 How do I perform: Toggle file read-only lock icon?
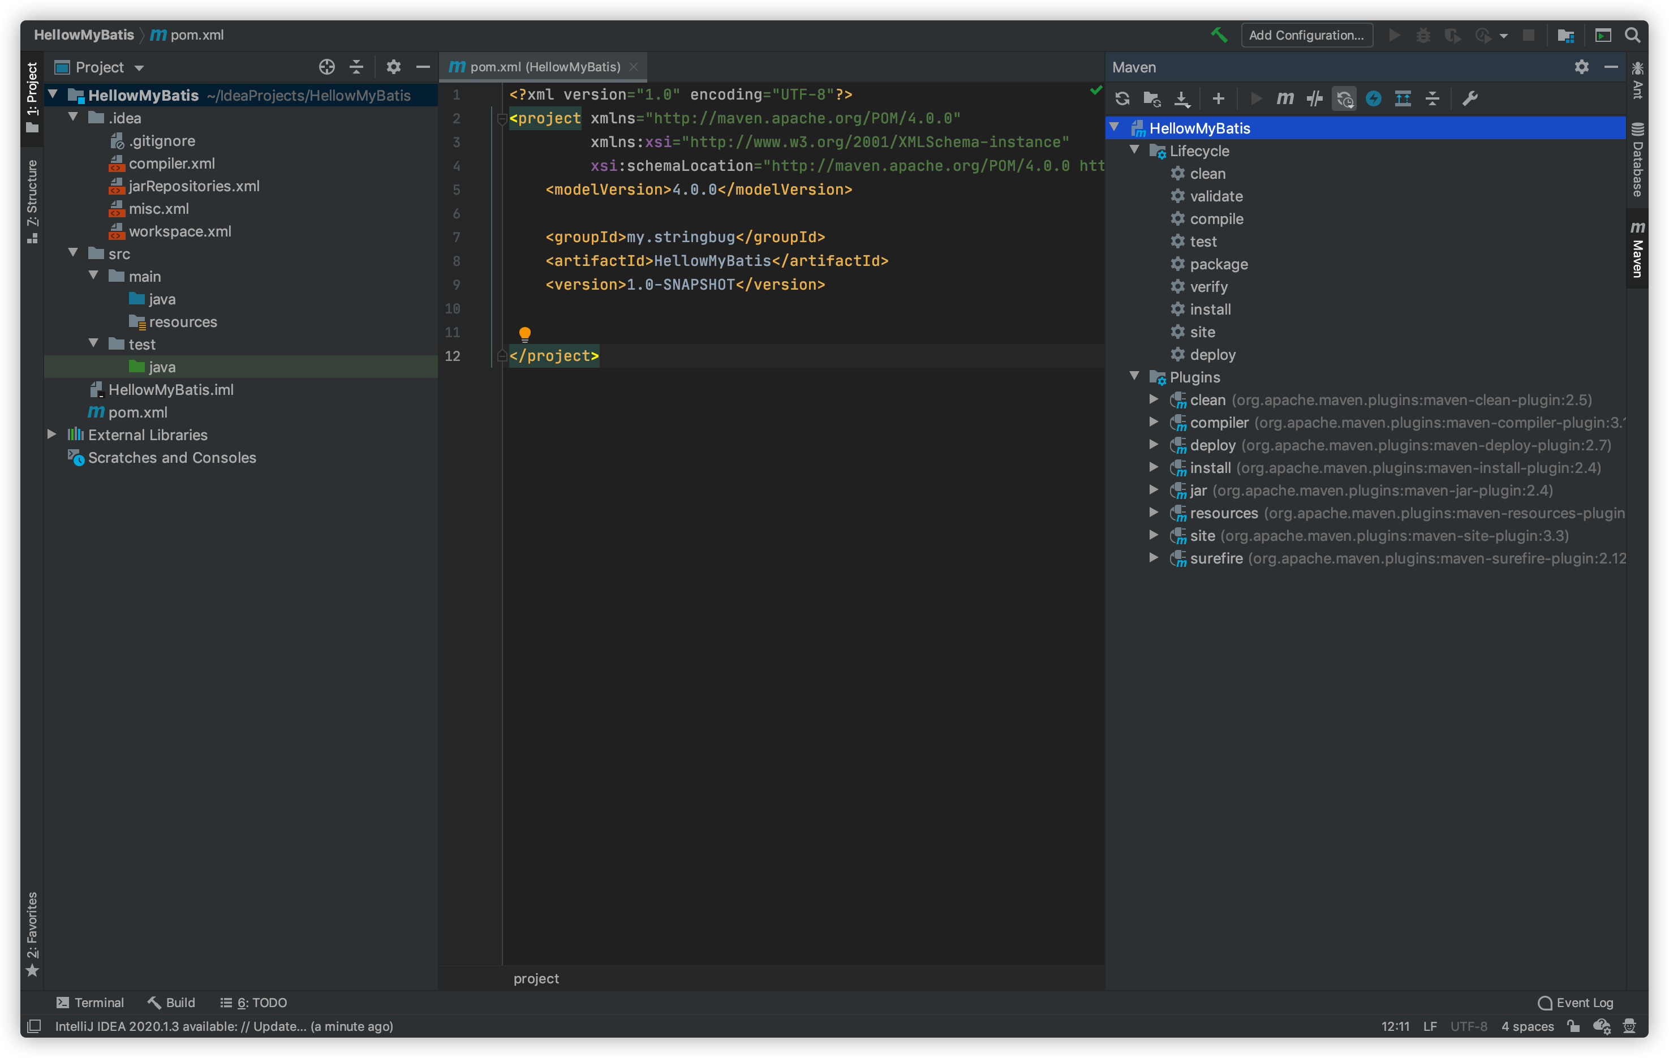[x=1573, y=1026]
